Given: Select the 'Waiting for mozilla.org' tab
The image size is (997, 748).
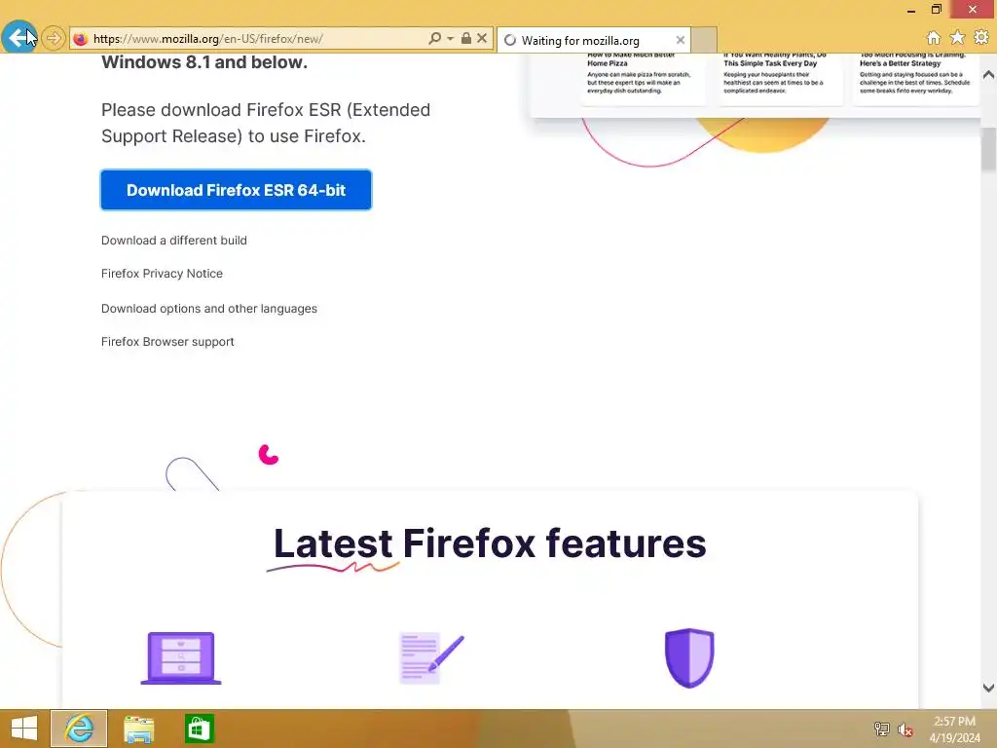Looking at the screenshot, I should 593,40.
